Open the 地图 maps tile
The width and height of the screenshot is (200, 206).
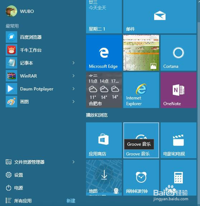pyautogui.click(x=104, y=178)
